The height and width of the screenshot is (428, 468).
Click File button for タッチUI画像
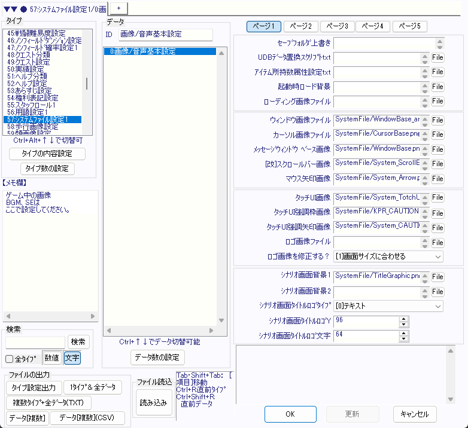pos(437,198)
